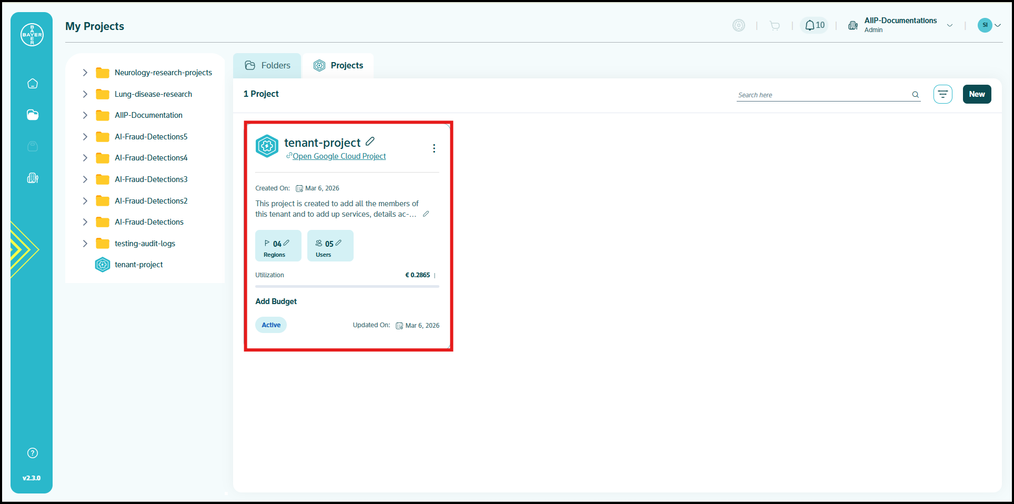
Task: Switch to the Folders tab
Action: click(x=267, y=66)
